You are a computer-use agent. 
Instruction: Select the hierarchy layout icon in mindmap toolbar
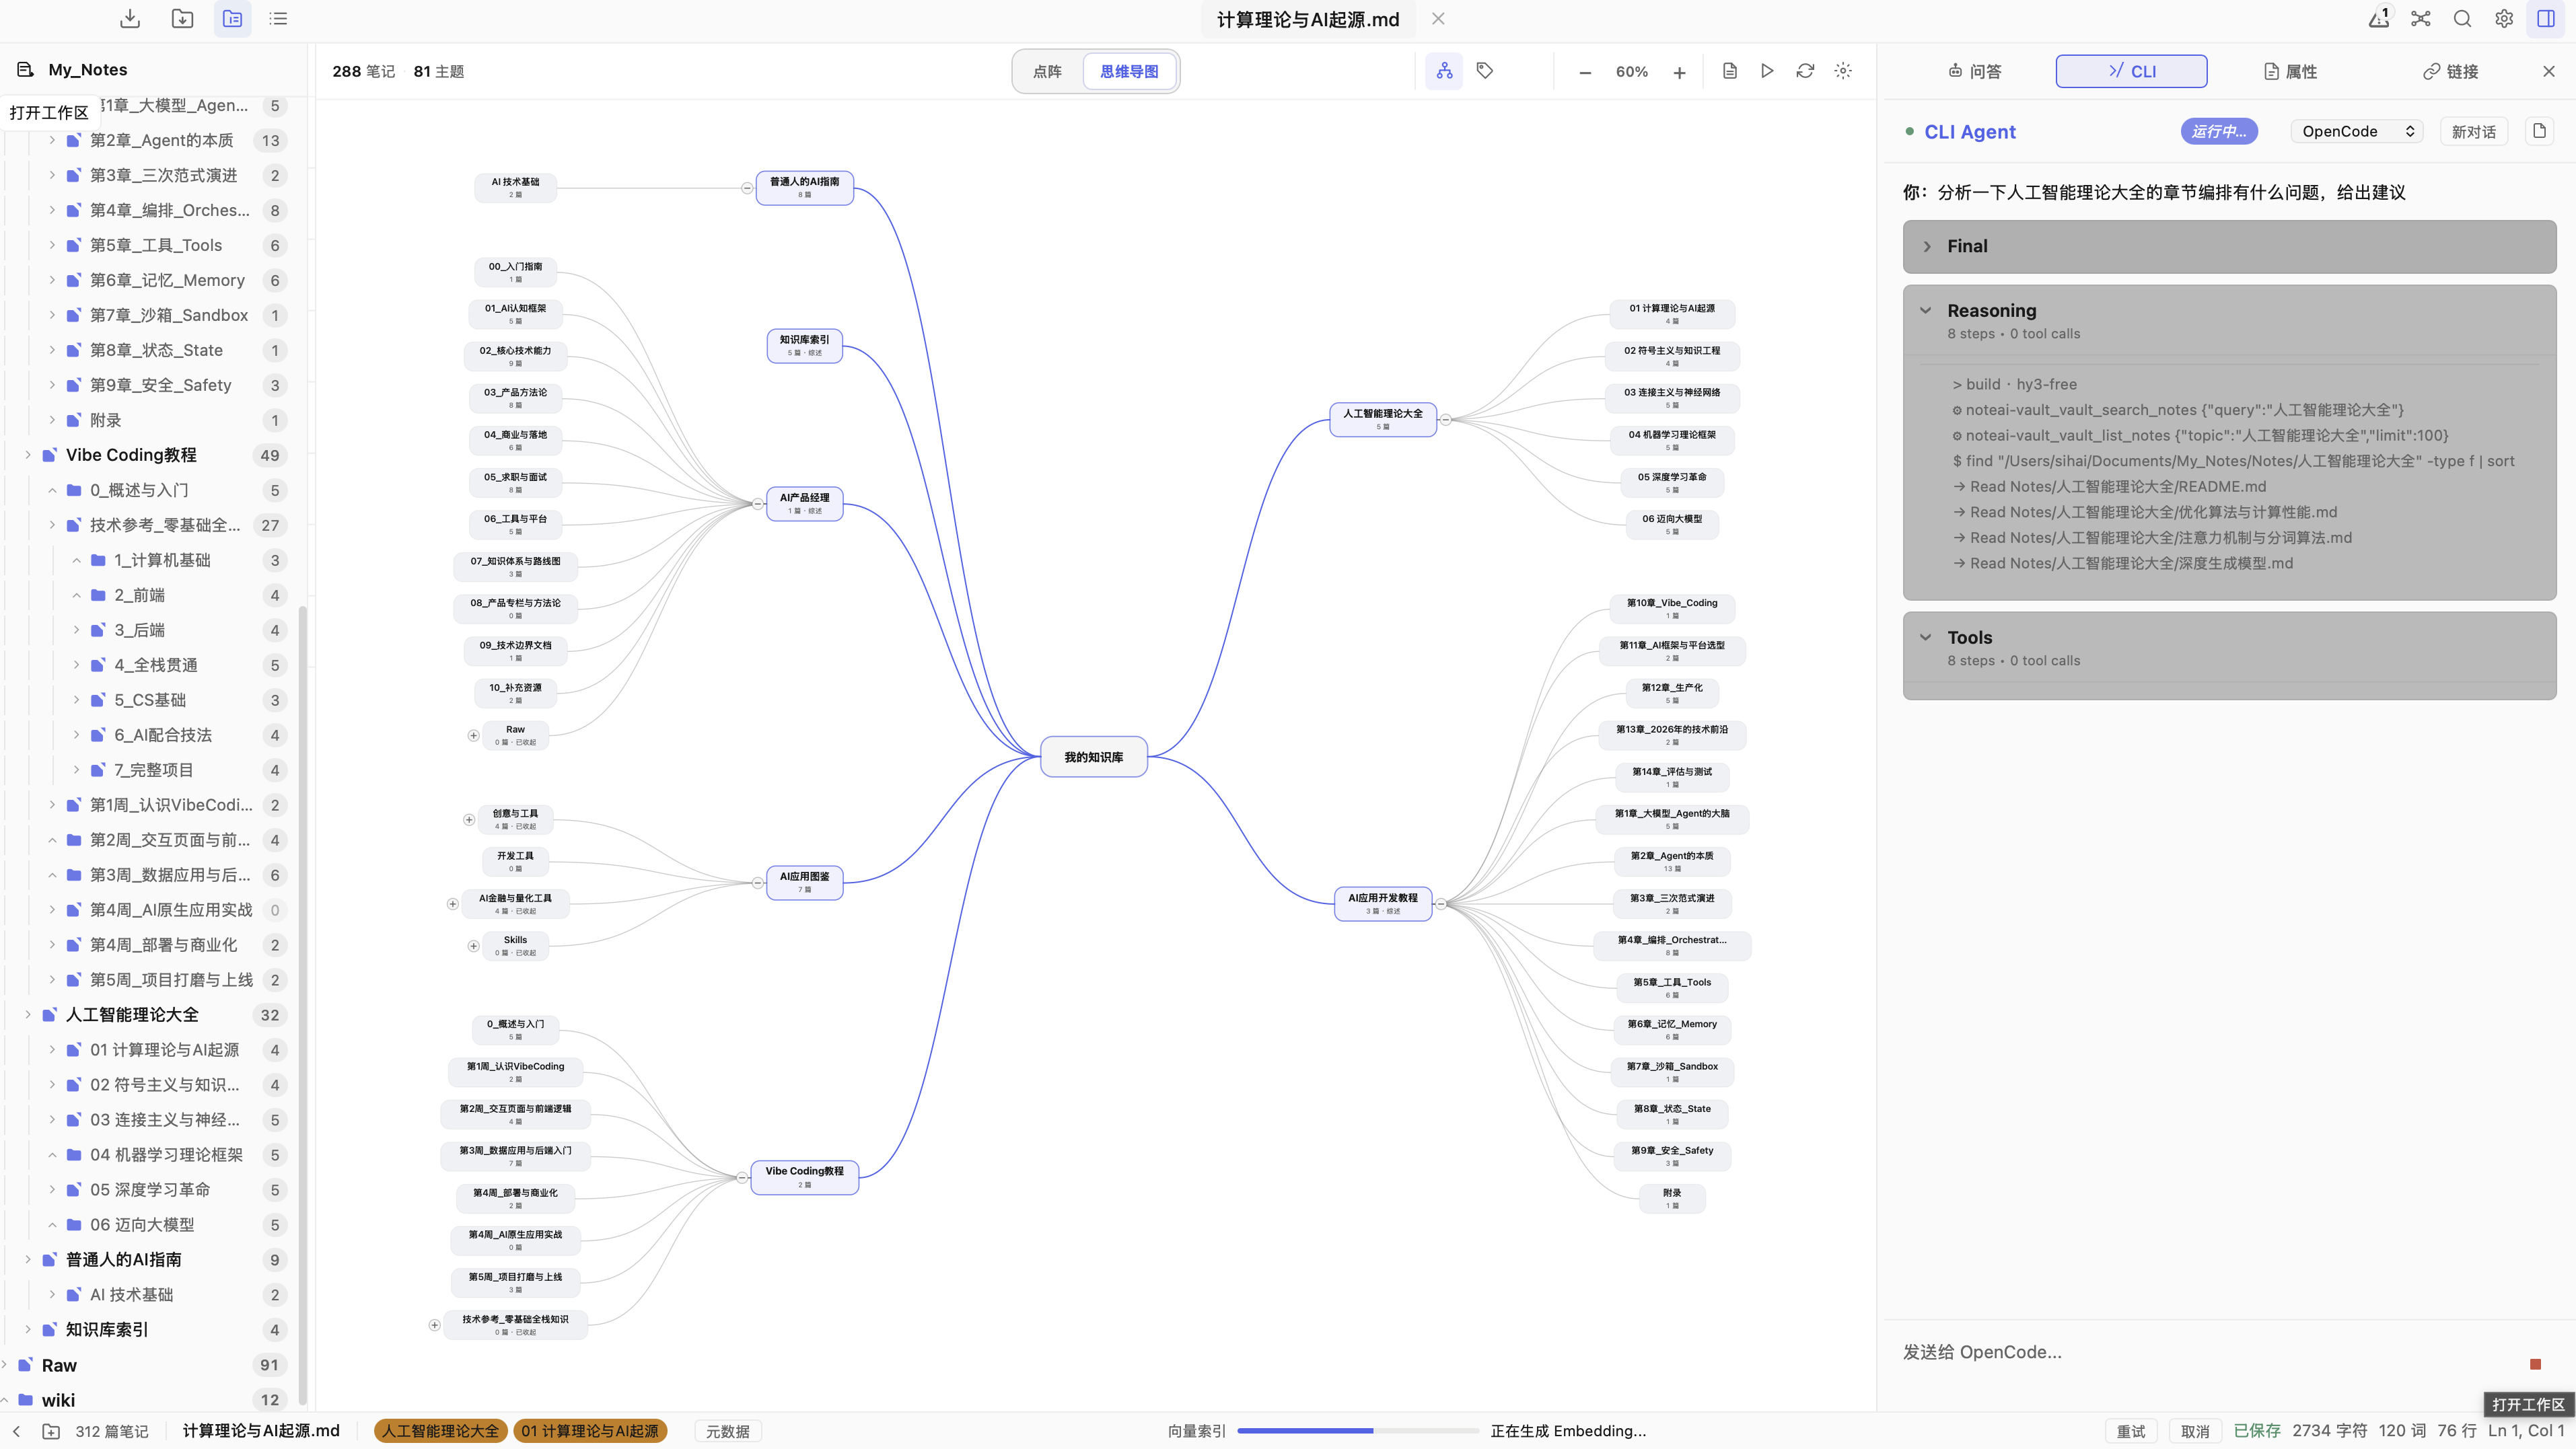click(1444, 71)
